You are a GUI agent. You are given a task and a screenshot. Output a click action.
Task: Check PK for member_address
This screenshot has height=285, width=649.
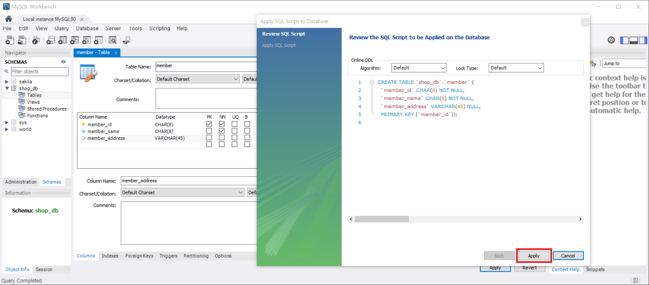[209, 138]
